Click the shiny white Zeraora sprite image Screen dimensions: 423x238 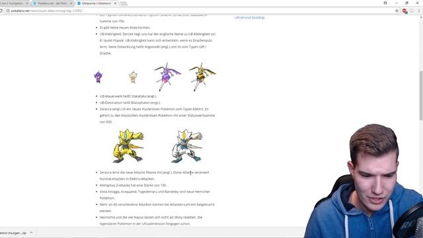pyautogui.click(x=186, y=146)
